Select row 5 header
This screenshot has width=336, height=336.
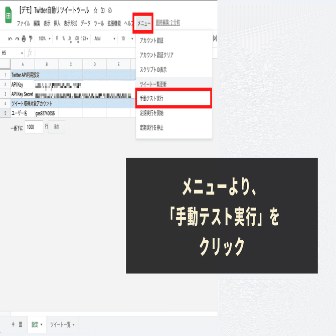(x=5, y=113)
